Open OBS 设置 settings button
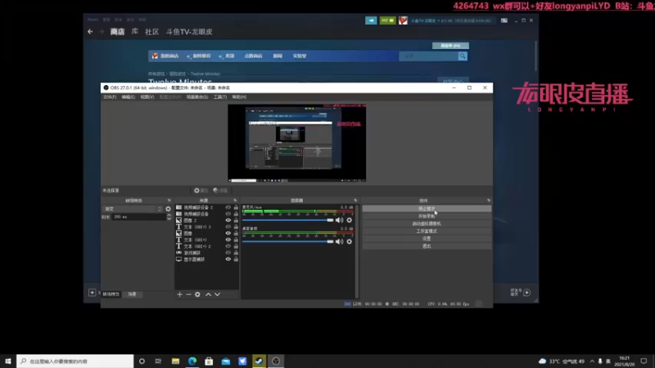The image size is (655, 368). coord(427,239)
